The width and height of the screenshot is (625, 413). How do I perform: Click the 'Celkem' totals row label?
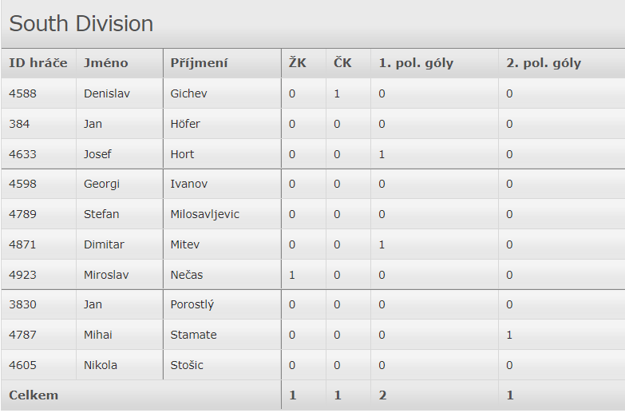(x=34, y=395)
